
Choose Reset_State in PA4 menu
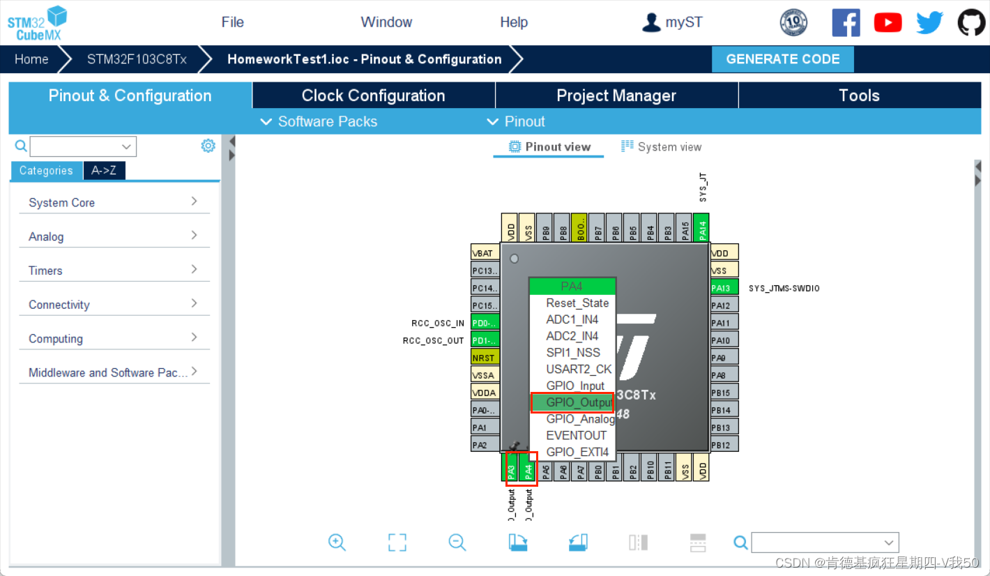click(x=572, y=303)
